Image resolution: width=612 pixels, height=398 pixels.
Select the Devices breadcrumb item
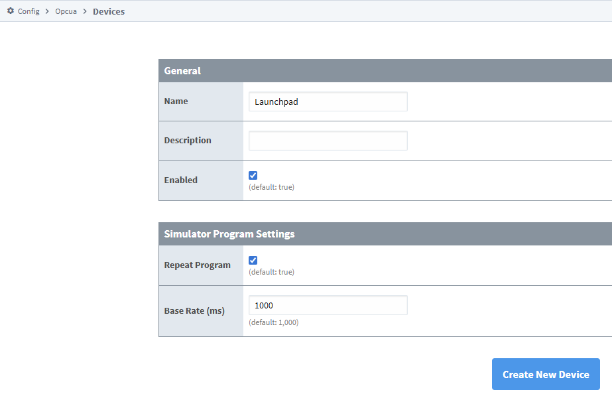coord(108,11)
